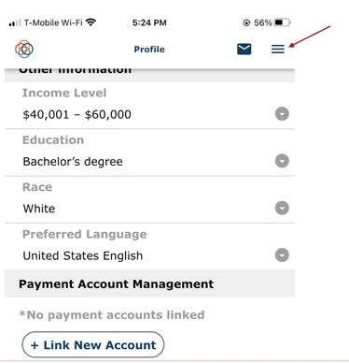Expand the Preferred Language dropdown arrow
This screenshot has height=363, width=349.
tap(282, 255)
